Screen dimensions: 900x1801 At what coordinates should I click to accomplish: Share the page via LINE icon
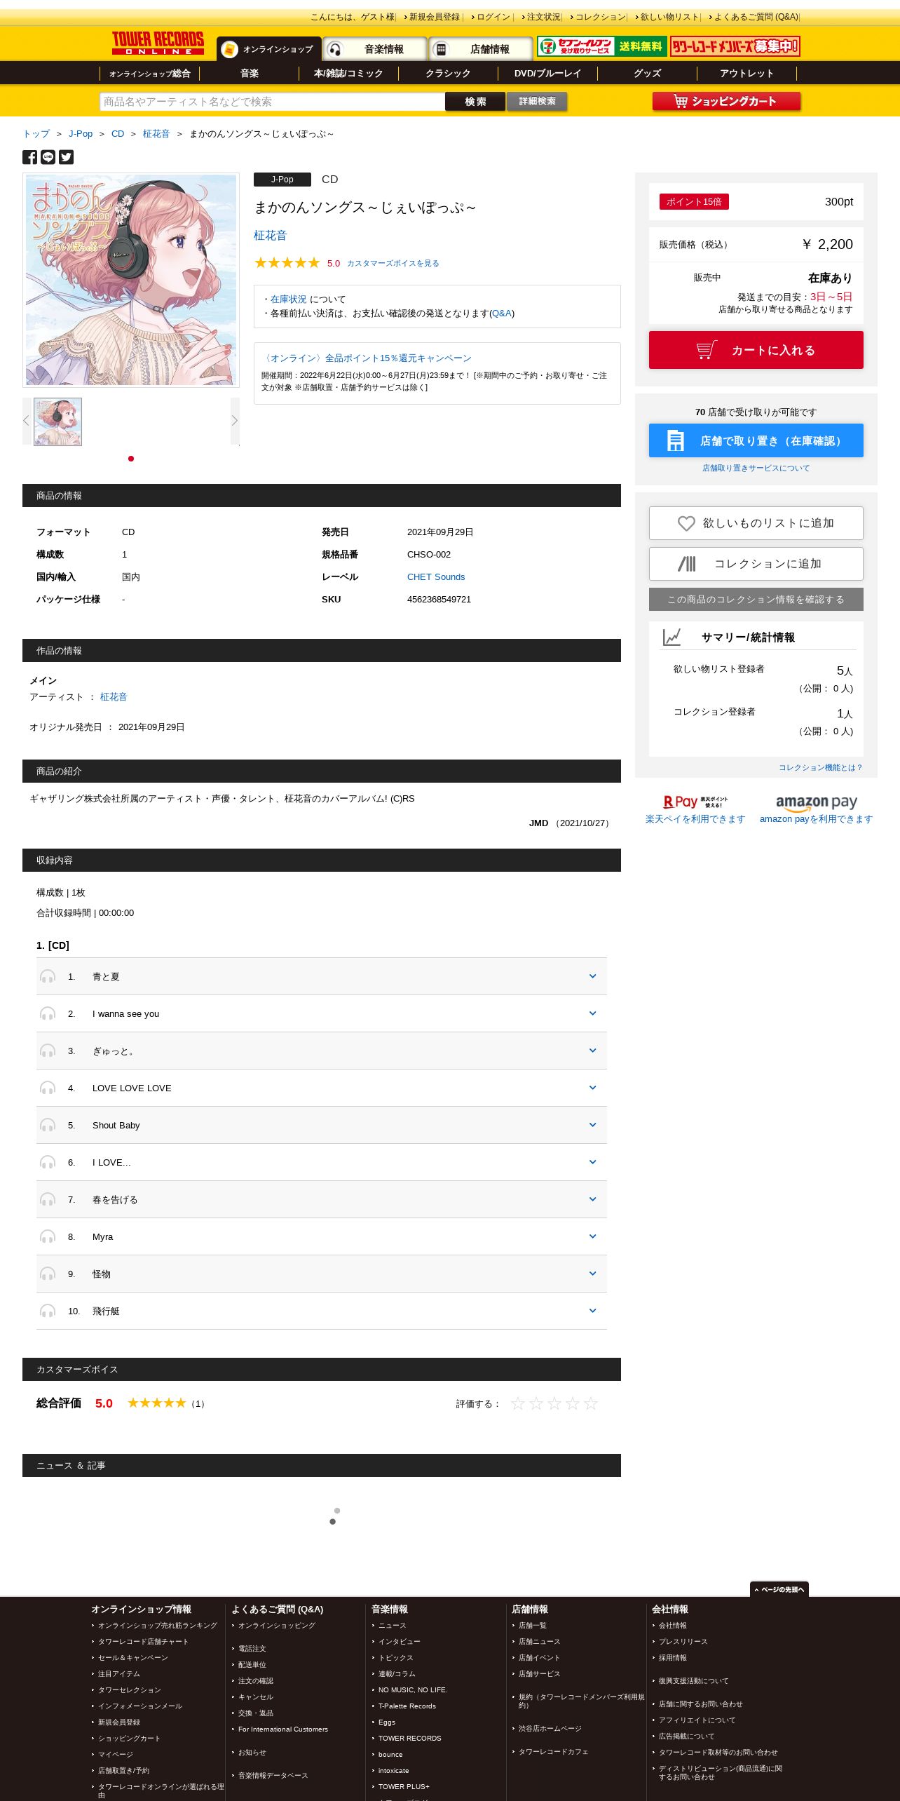48,157
